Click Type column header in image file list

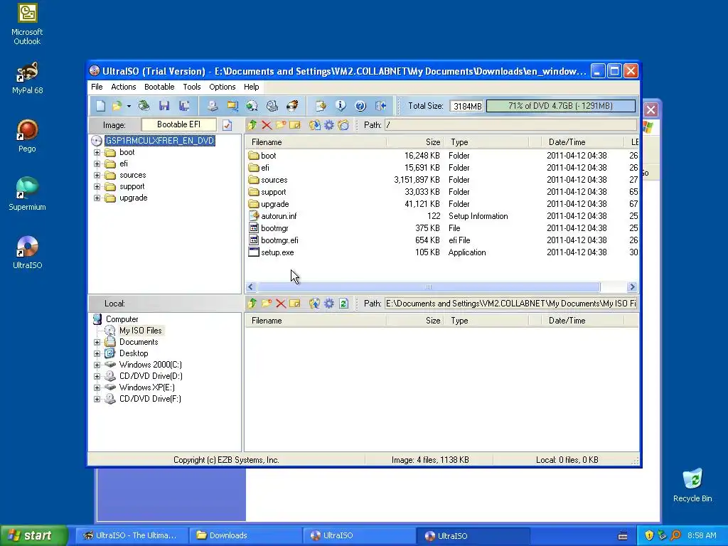486,142
